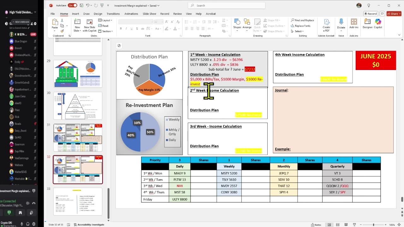The height and width of the screenshot is (227, 404).
Task: Click the Cut scissors icon
Action: click(62, 20)
